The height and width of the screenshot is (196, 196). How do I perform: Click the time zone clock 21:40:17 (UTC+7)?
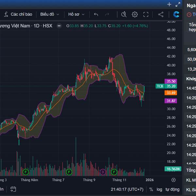click(127, 189)
